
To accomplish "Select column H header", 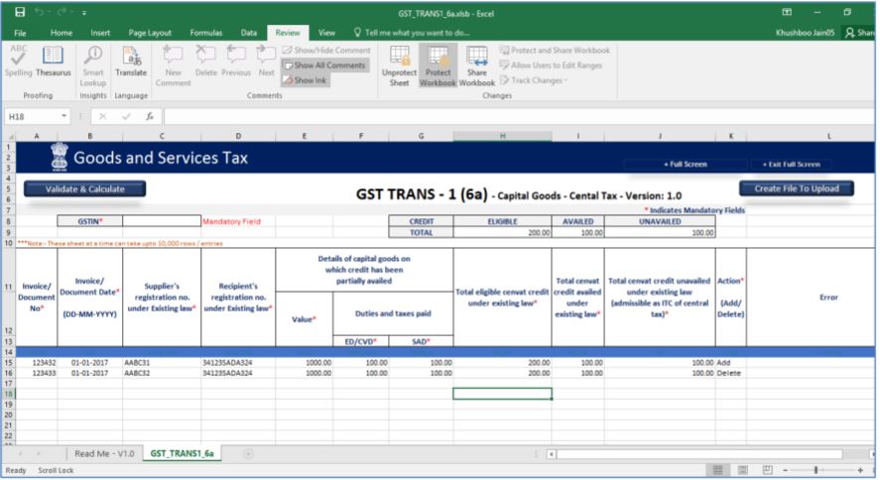I will [x=502, y=136].
